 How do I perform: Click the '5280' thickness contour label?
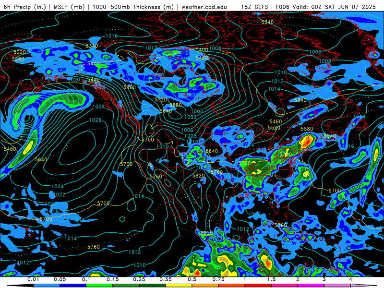[x=18, y=59]
